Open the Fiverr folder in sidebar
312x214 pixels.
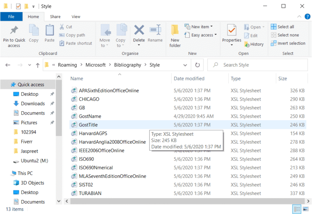[26, 142]
